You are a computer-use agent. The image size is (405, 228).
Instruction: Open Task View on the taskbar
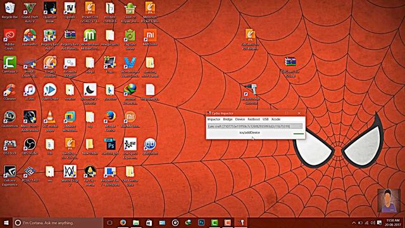[109, 222]
